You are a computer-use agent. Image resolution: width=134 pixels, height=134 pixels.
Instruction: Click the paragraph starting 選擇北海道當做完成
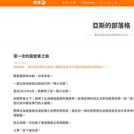(x=74, y=113)
